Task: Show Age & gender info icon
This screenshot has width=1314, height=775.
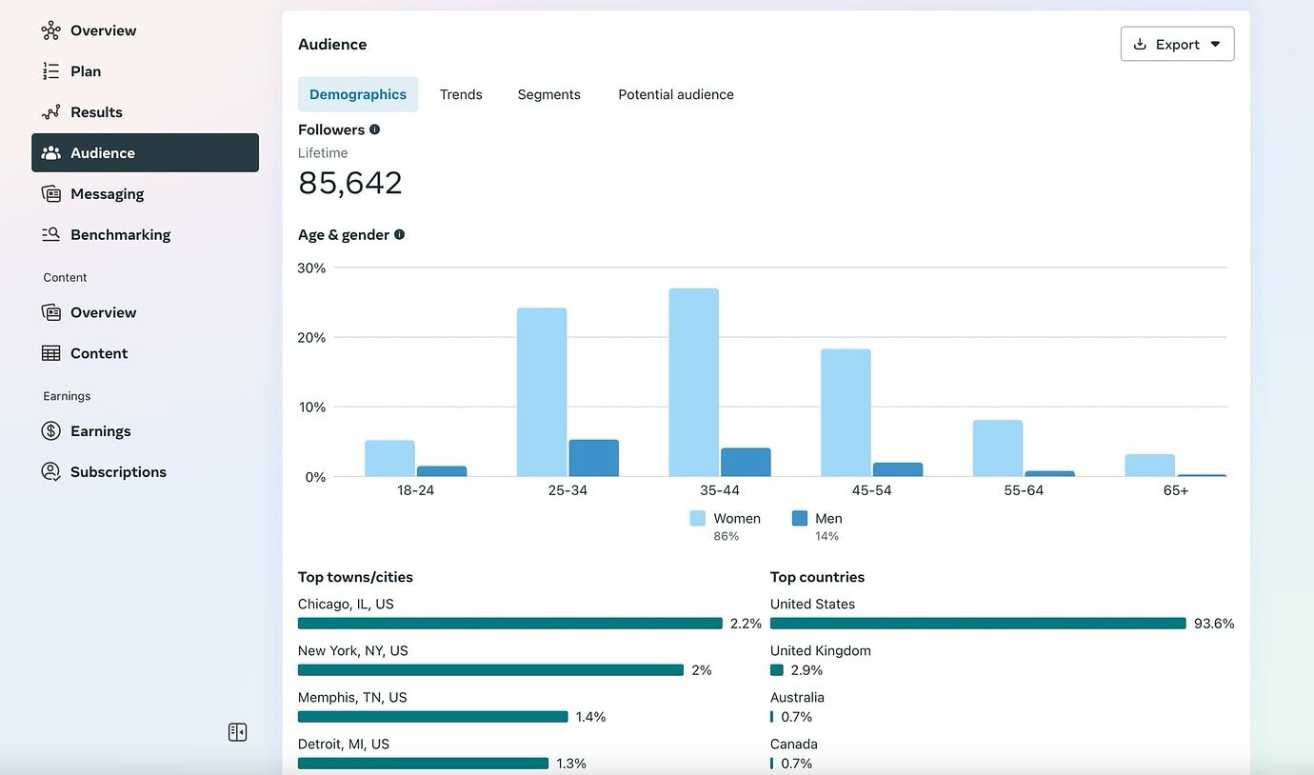Action: (400, 234)
